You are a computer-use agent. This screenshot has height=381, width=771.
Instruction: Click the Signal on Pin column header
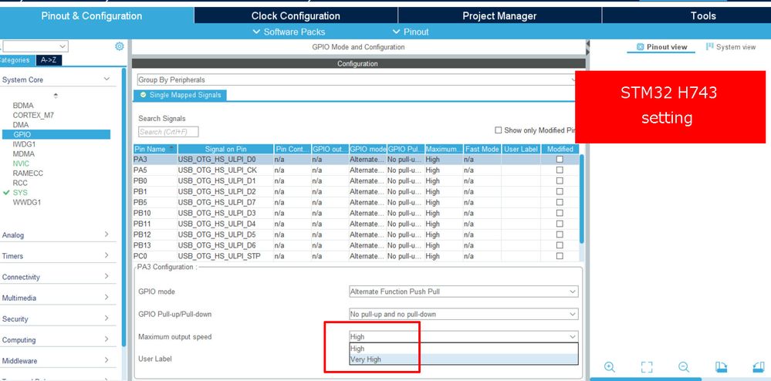pos(225,149)
